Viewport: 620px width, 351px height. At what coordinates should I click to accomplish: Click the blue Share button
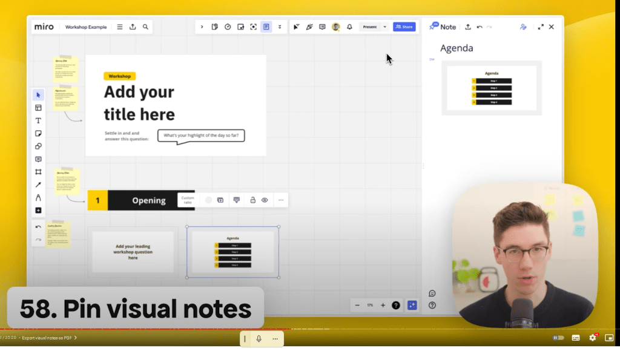point(404,27)
